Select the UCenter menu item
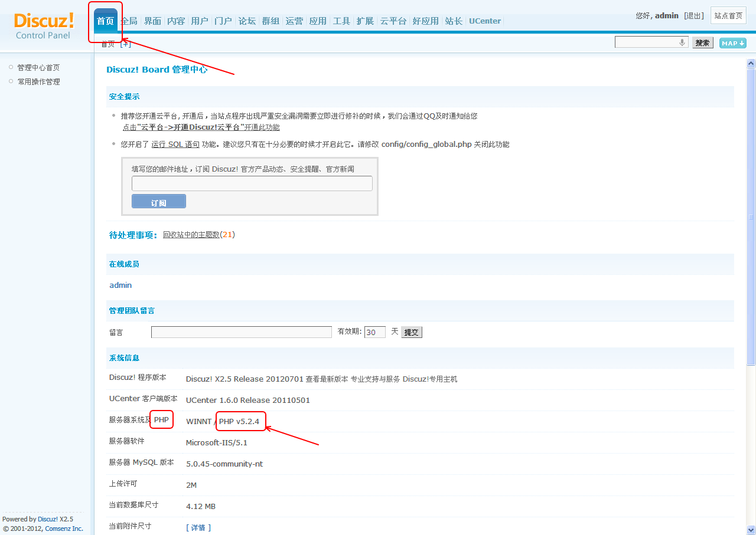This screenshot has height=535, width=756. [484, 21]
